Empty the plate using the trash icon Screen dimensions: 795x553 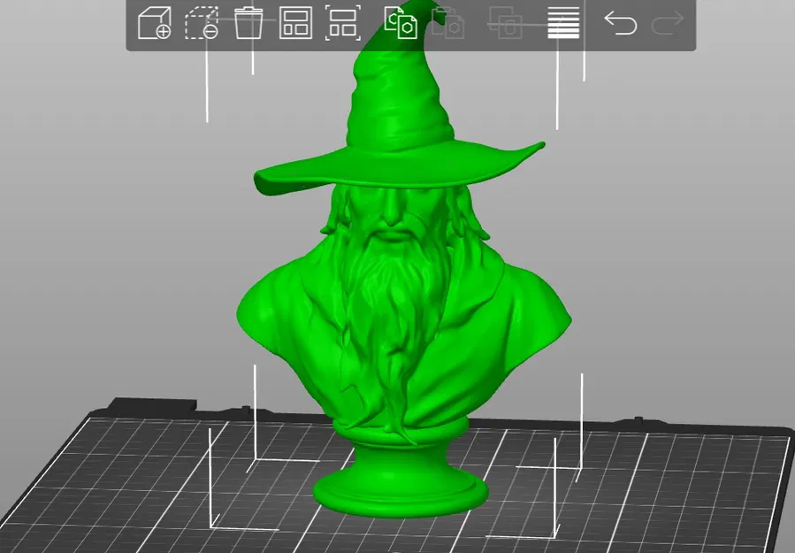point(250,25)
